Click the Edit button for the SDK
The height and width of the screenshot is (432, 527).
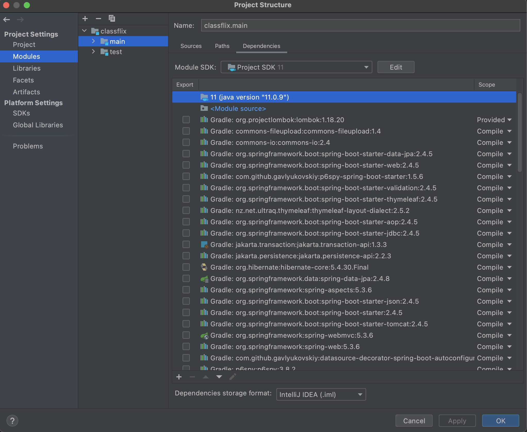(x=396, y=67)
